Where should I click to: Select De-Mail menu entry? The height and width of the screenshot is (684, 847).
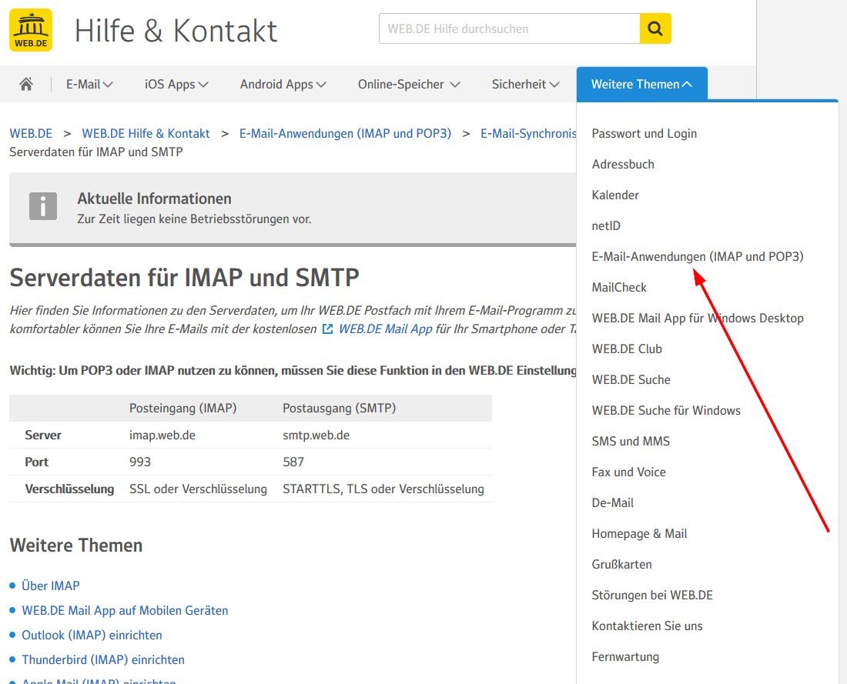point(613,502)
